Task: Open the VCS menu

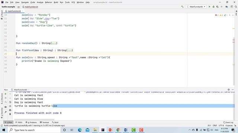Action: pyautogui.click(x=73, y=2)
